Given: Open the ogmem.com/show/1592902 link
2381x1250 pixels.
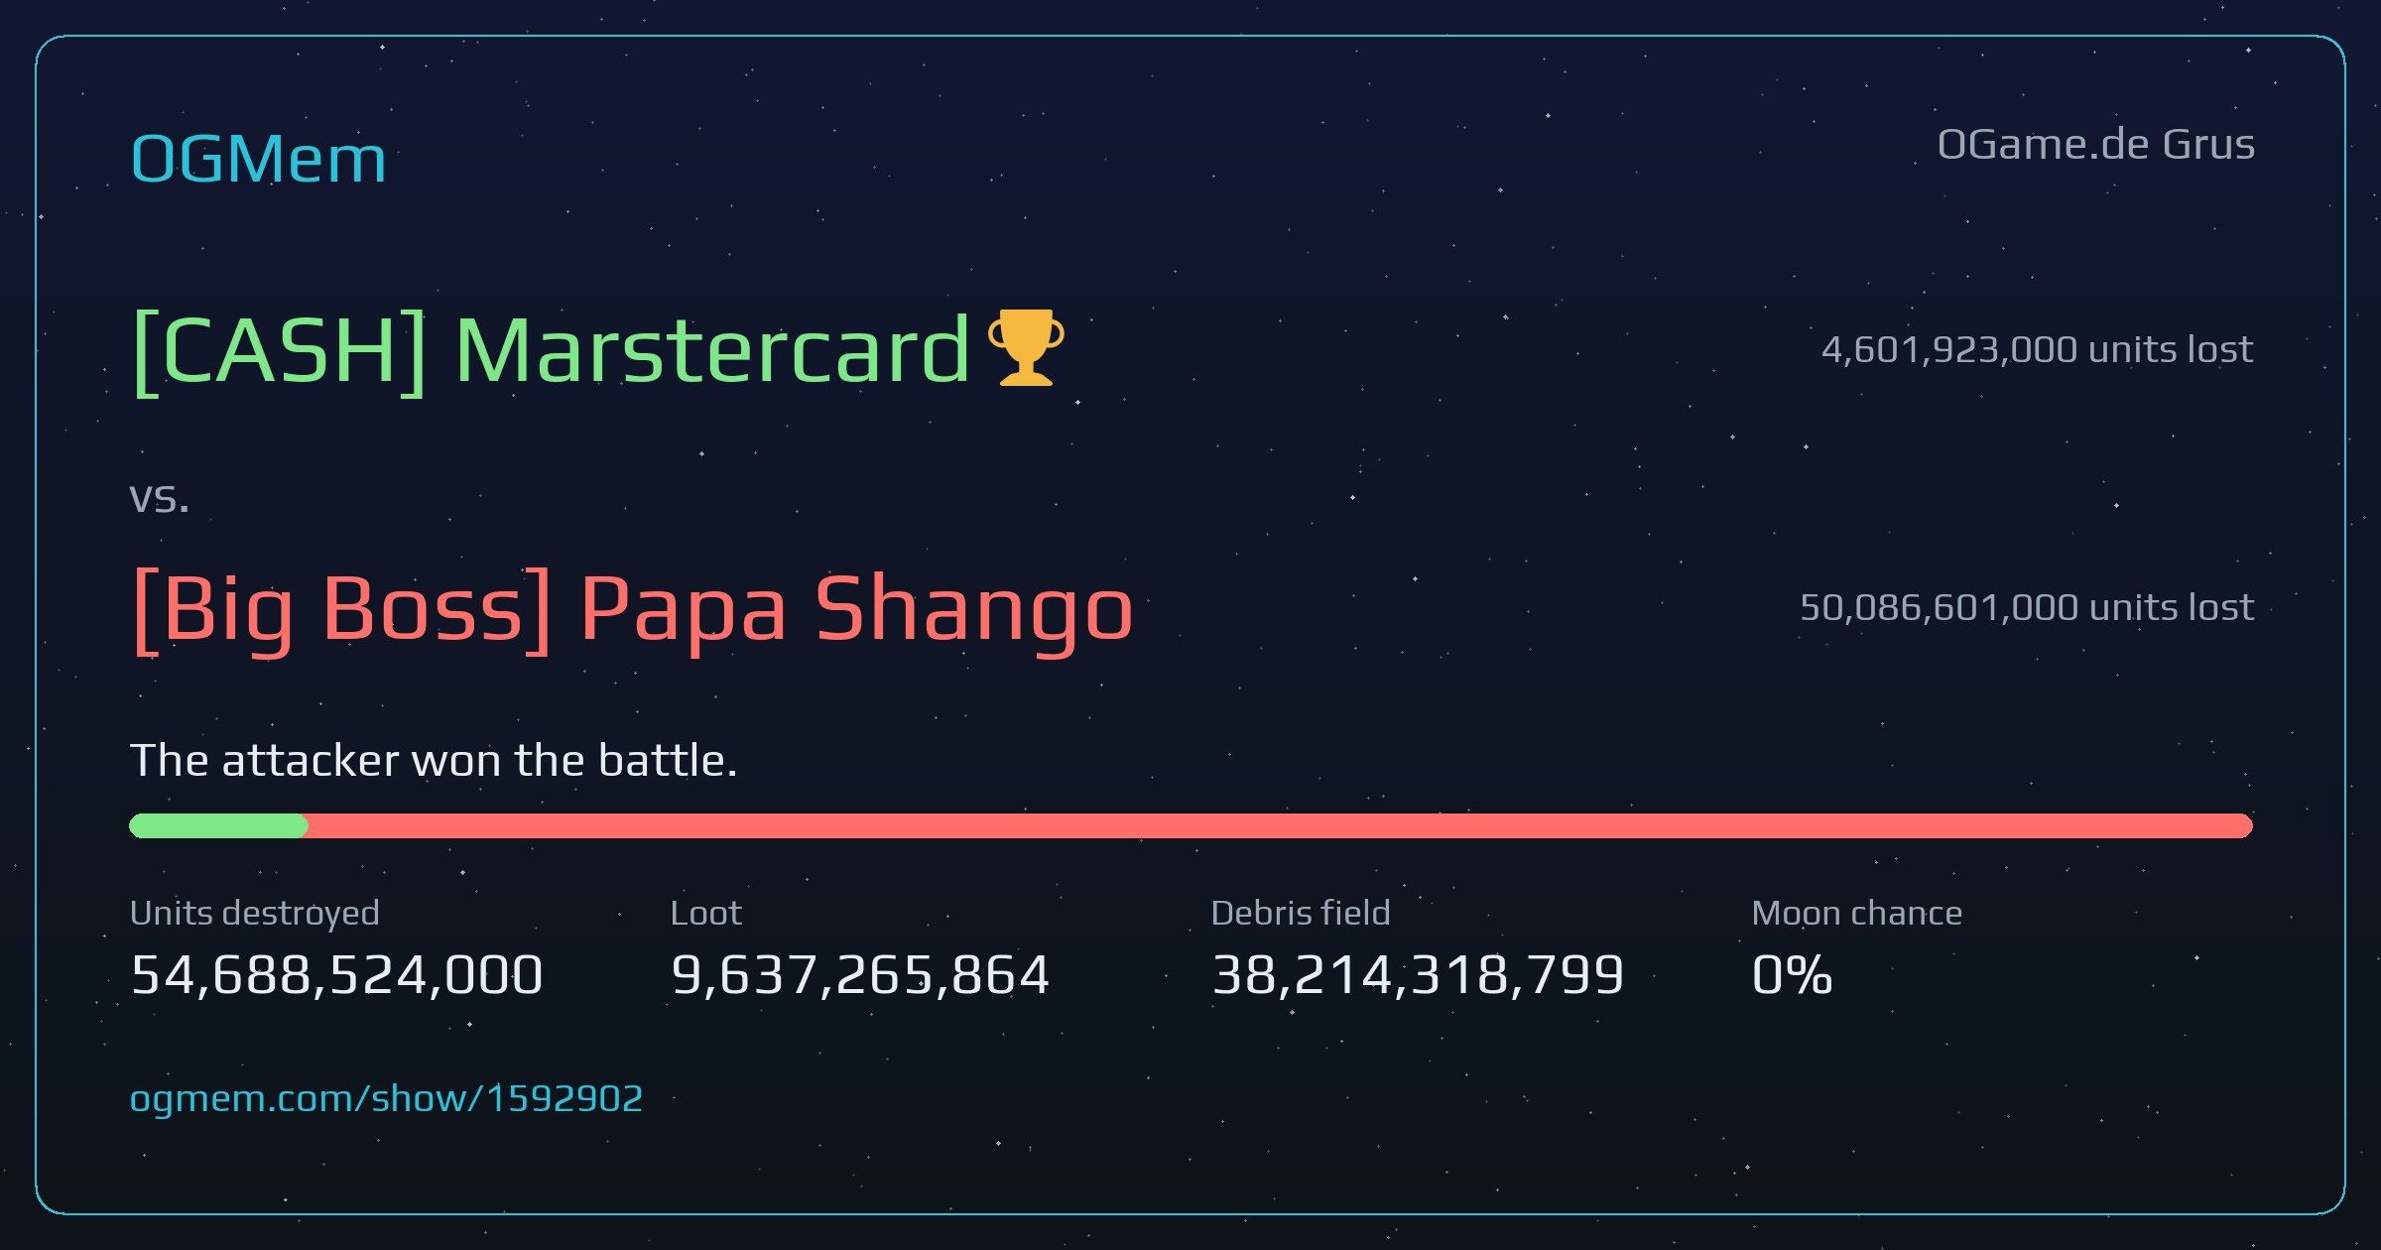Looking at the screenshot, I should tap(386, 1098).
